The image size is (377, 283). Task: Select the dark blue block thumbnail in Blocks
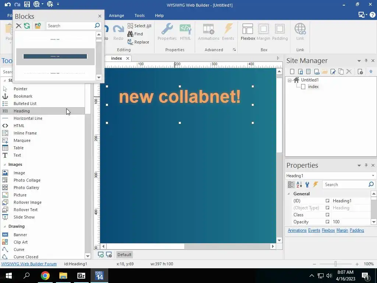click(55, 56)
